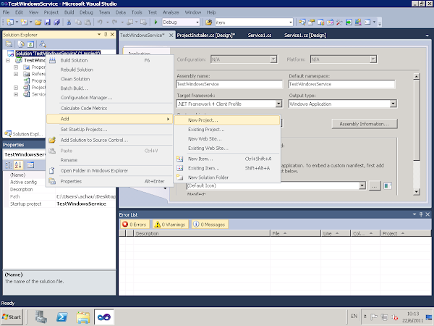434x326 pixels.
Task: Open the Debug solution configuration dropdown
Action: pos(197,22)
